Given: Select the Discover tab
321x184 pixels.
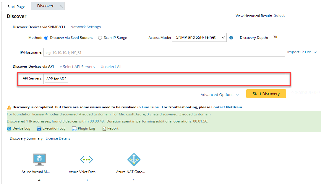Looking at the screenshot, I should 45,6.
